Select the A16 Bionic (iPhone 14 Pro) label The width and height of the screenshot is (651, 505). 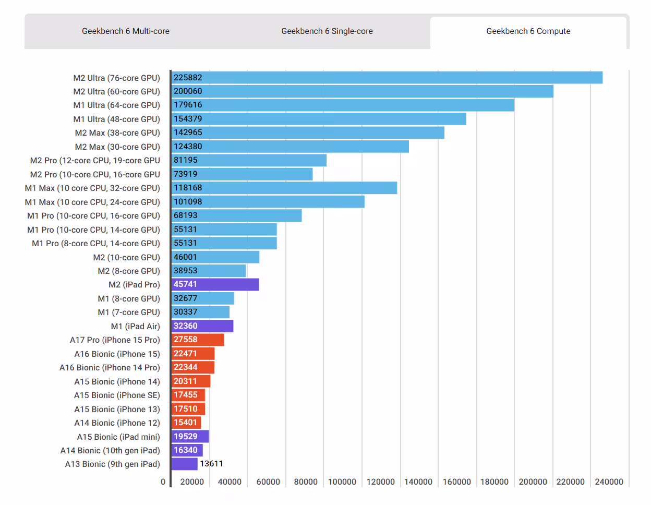pos(110,368)
